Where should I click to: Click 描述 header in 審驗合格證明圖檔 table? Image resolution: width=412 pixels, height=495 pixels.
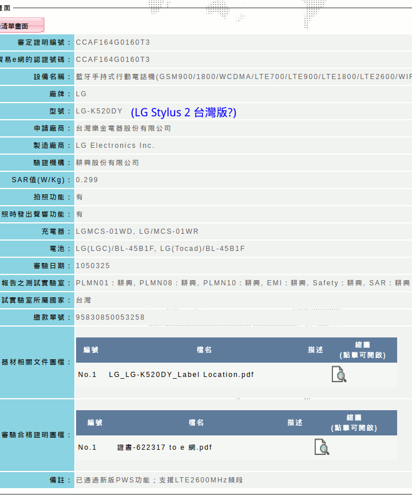point(295,422)
